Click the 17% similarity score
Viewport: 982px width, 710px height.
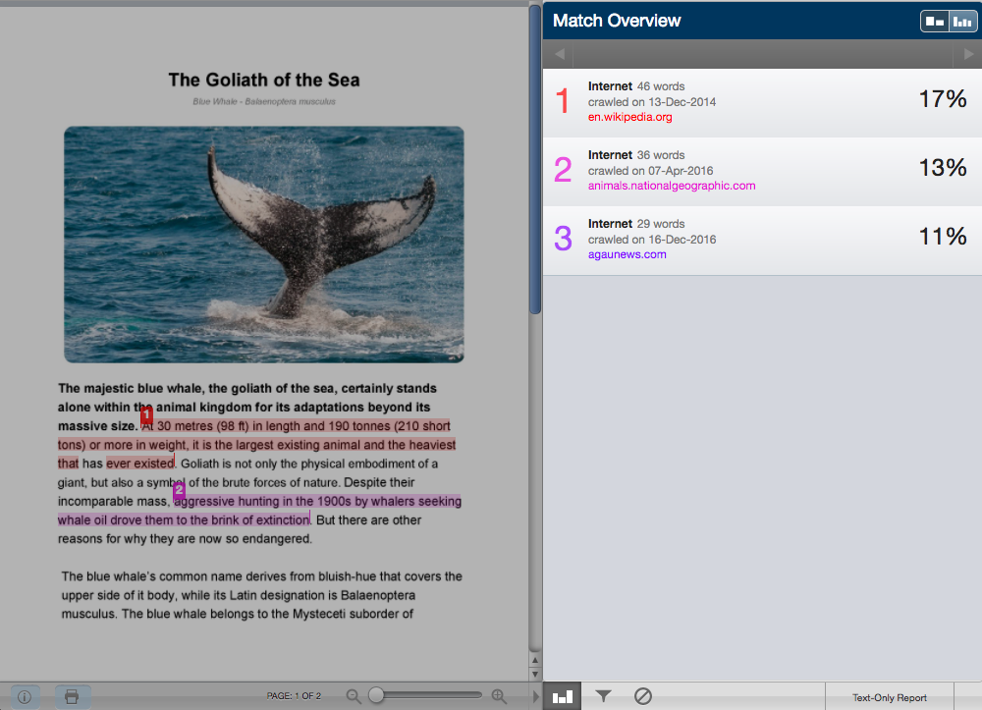[943, 99]
